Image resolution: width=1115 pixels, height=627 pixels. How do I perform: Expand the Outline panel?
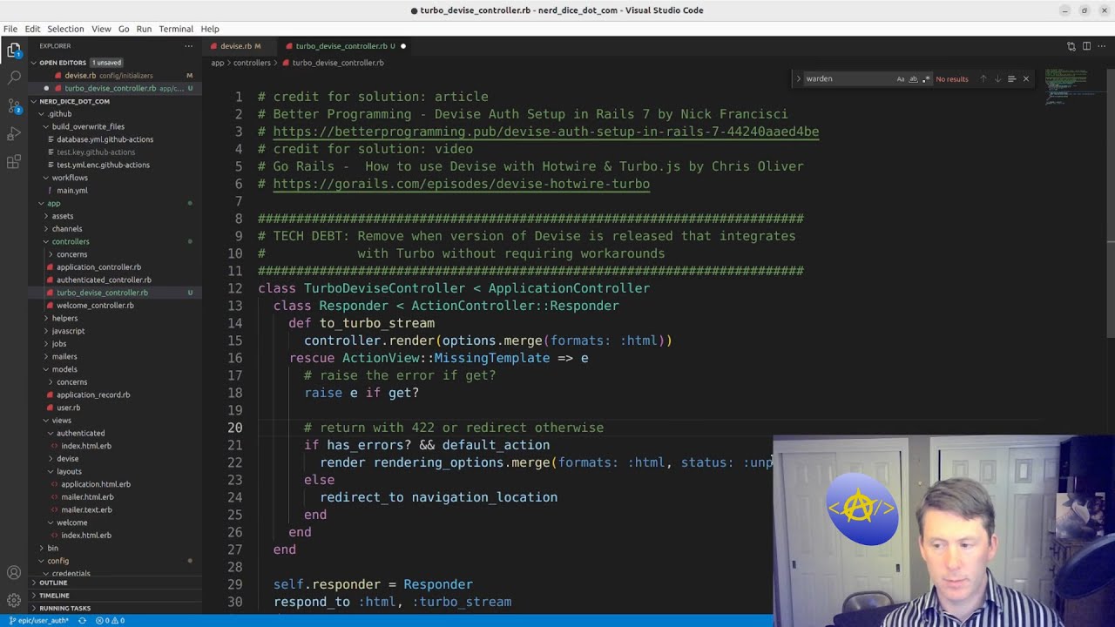coord(115,583)
